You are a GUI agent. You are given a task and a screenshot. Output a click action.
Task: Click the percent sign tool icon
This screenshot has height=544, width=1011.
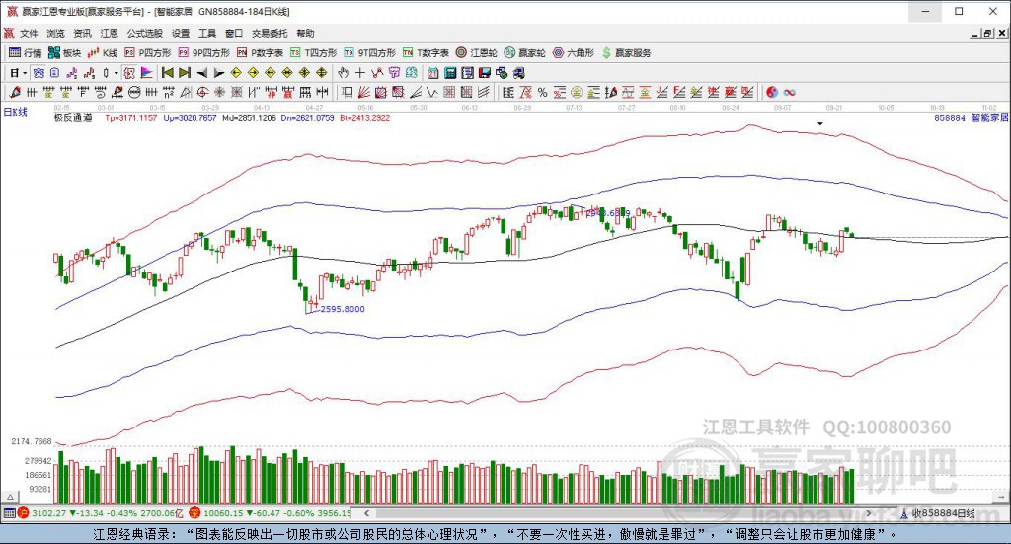[x=542, y=92]
